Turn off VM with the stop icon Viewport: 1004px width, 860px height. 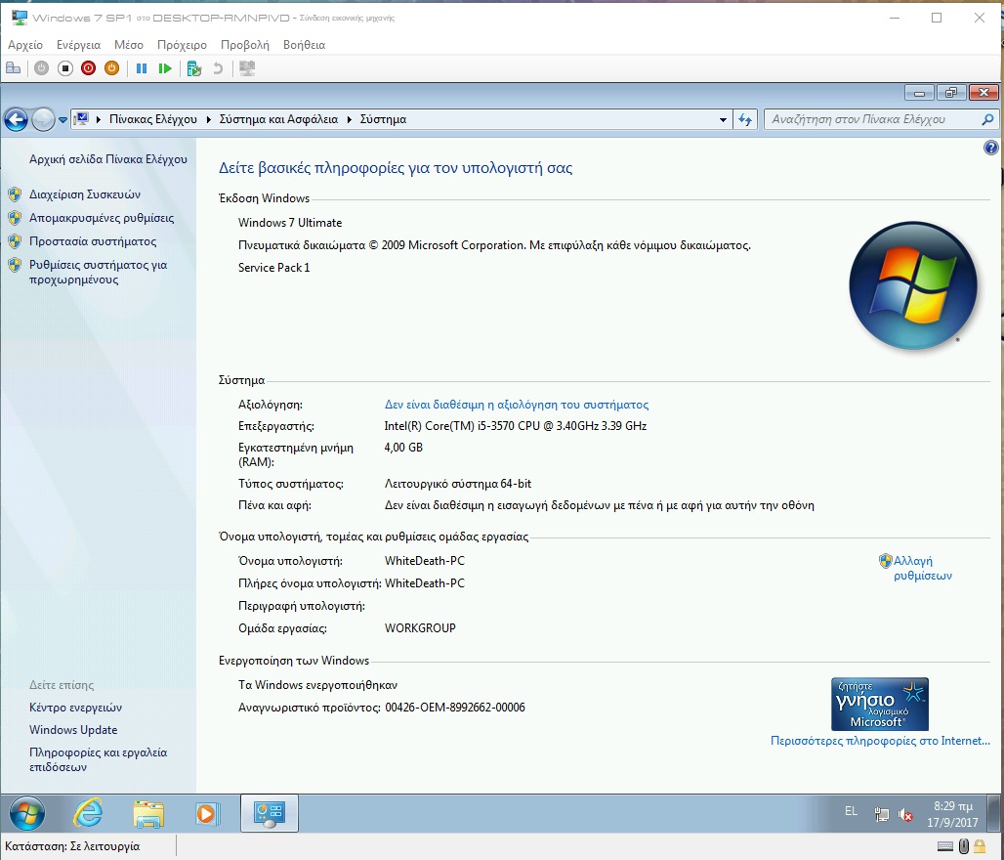click(64, 68)
